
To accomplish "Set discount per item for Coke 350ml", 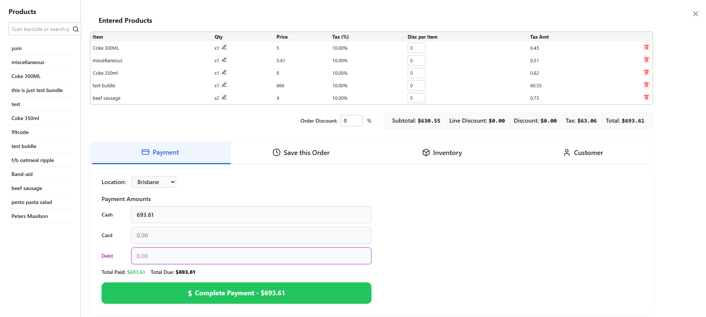I will point(417,73).
